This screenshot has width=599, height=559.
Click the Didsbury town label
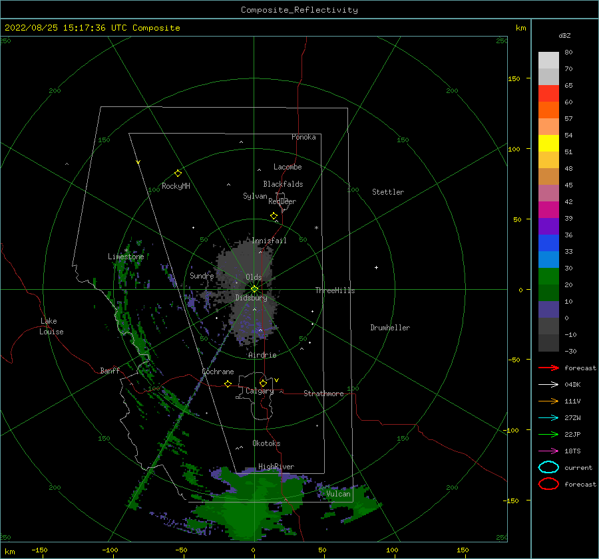251,298
